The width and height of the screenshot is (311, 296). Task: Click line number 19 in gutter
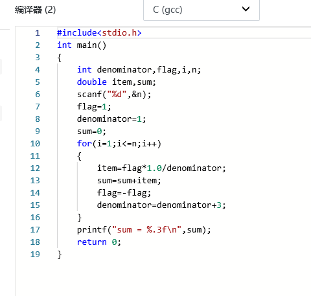pos(35,255)
